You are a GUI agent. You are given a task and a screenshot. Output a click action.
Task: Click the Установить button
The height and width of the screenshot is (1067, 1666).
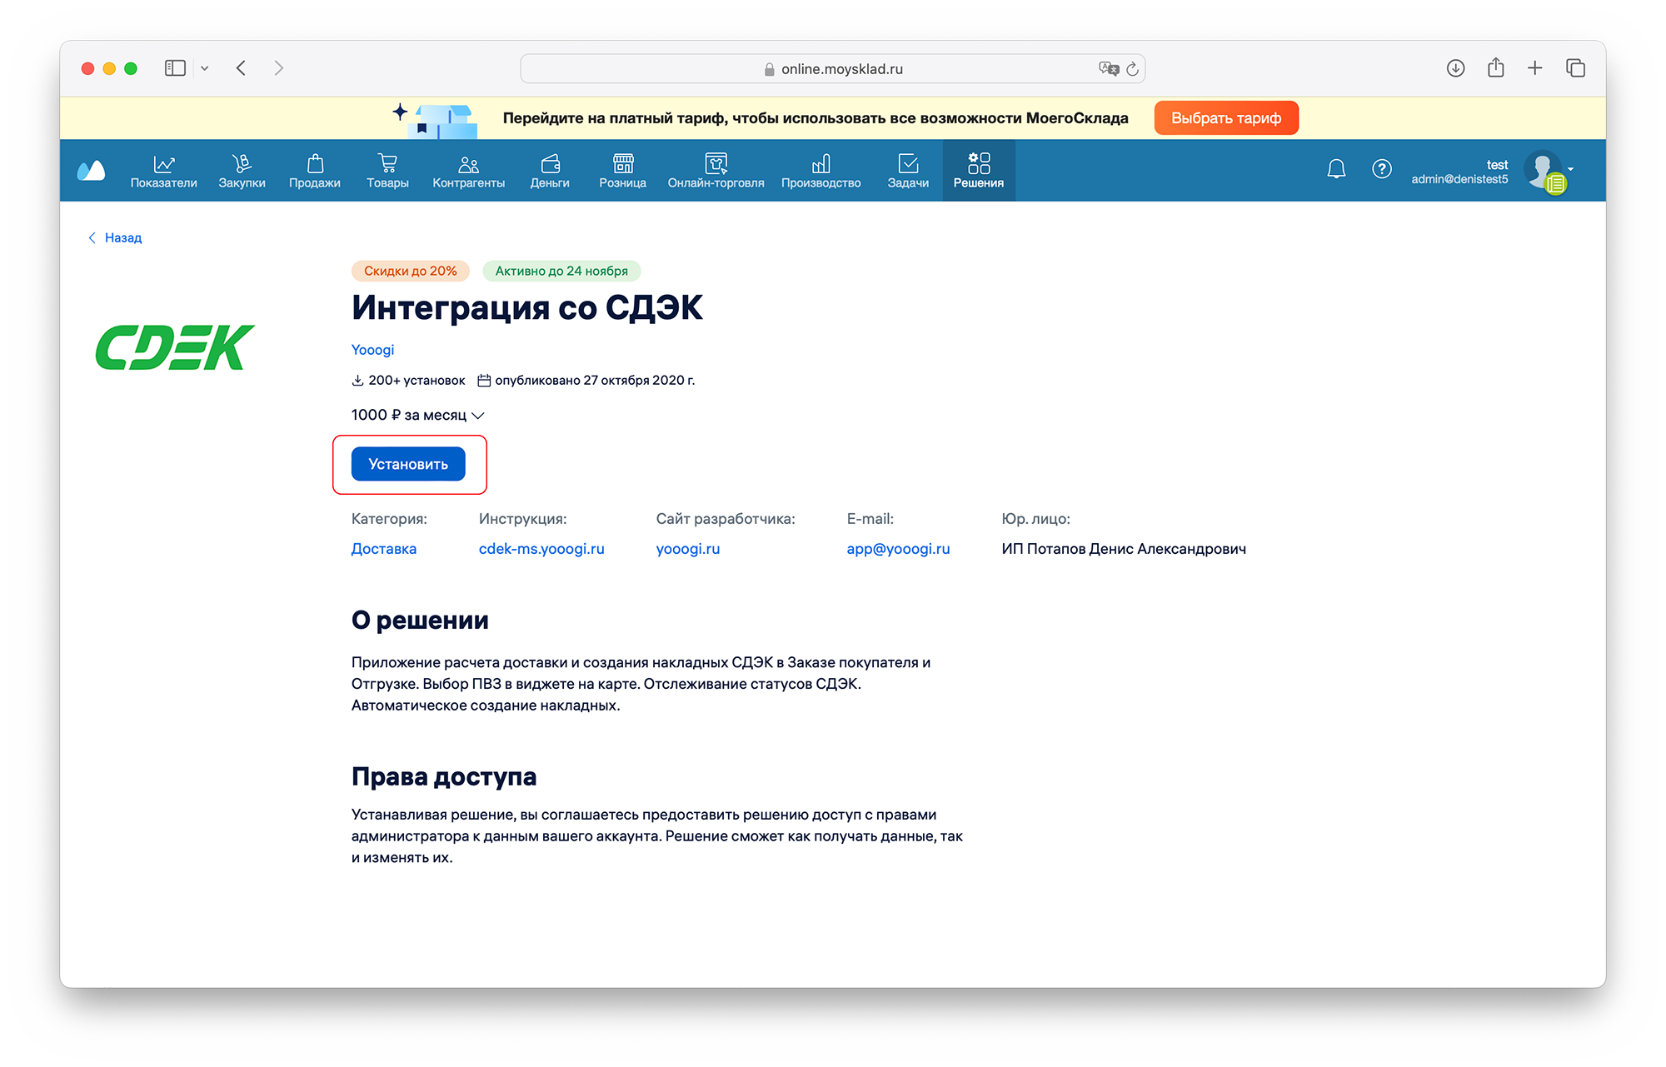(408, 464)
